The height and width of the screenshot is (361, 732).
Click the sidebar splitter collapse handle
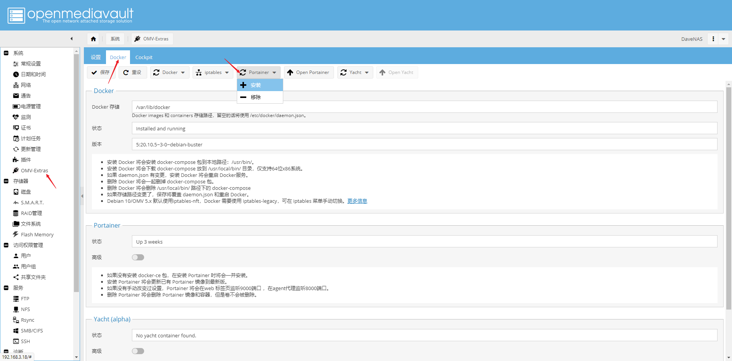click(x=82, y=196)
